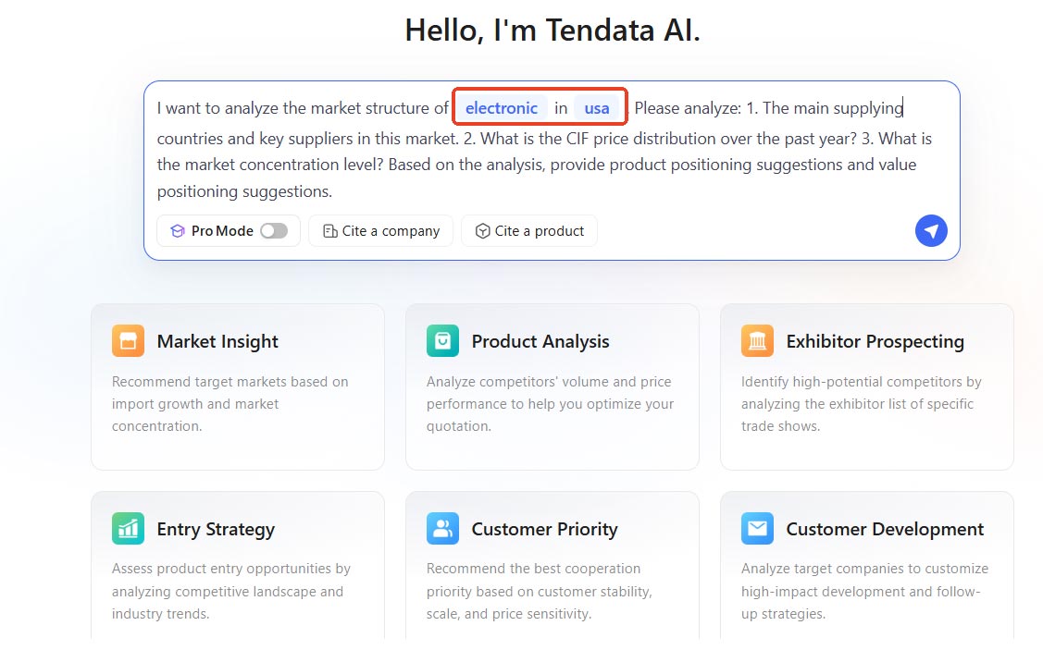Select the Customer Development card description

(x=864, y=591)
